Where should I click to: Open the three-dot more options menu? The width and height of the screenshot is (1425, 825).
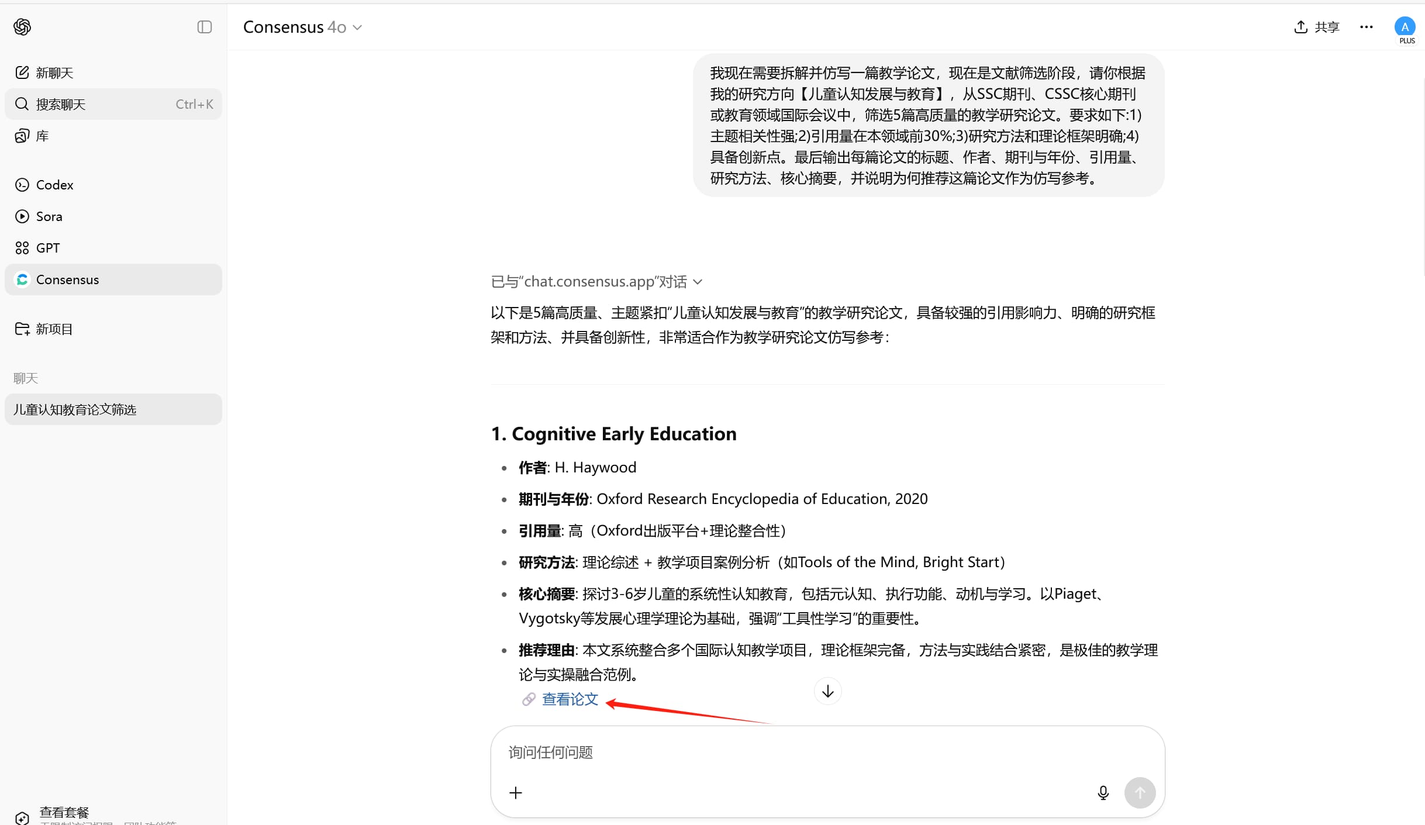tap(1366, 27)
